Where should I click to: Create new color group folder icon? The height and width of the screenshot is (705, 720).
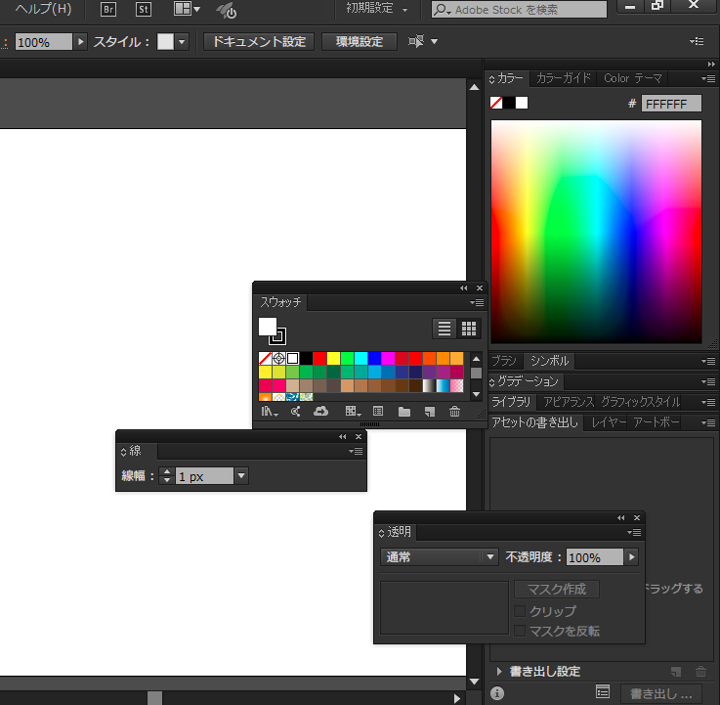(x=404, y=412)
